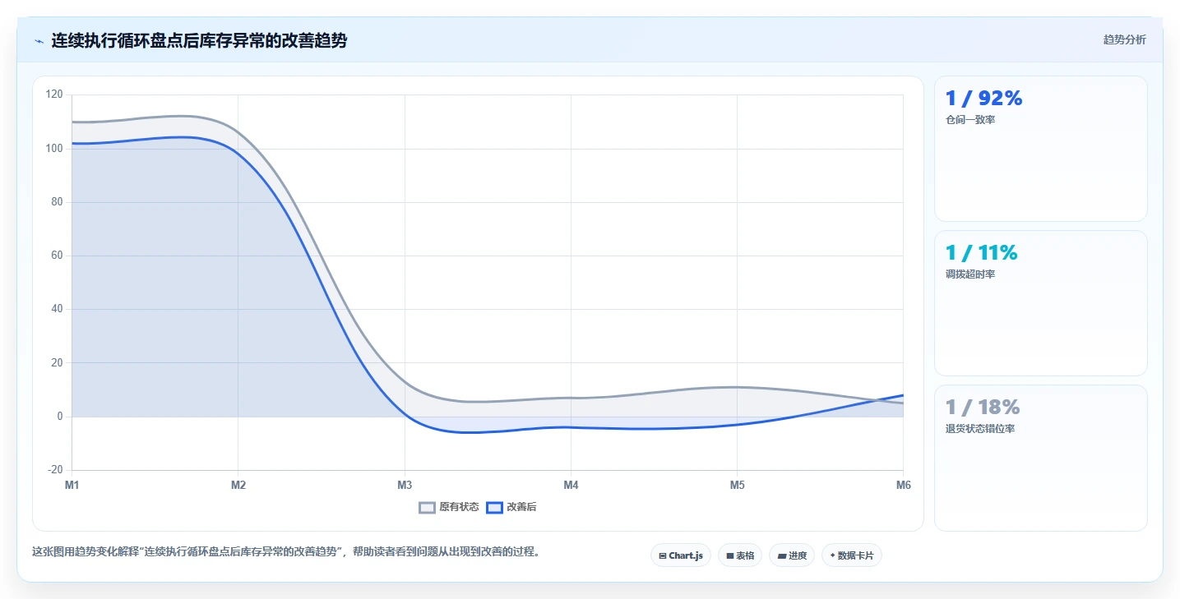Toggle the 改善后 legend entry
1180x599 pixels.
coord(511,507)
